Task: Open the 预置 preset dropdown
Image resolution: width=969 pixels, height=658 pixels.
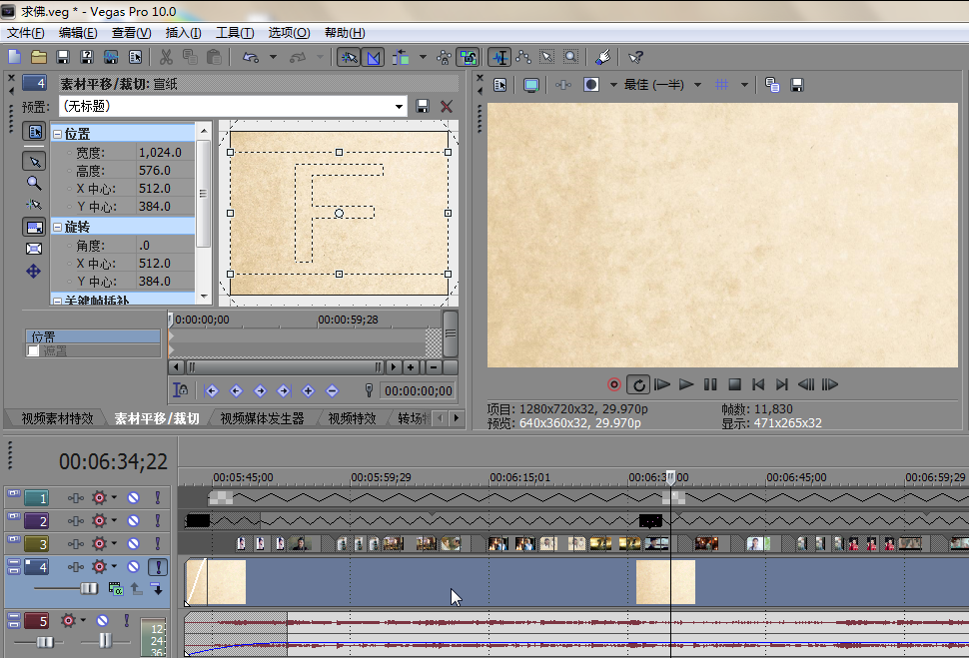Action: coord(399,106)
